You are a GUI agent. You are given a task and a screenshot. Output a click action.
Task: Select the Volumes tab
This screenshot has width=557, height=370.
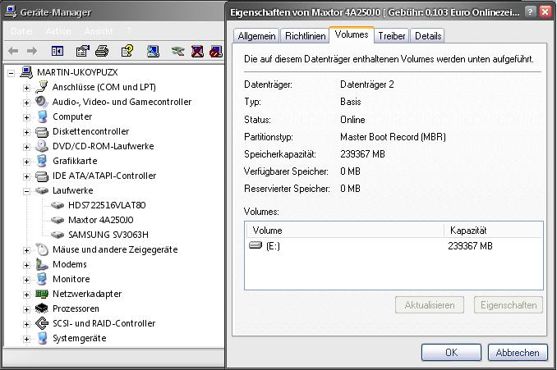pos(352,34)
